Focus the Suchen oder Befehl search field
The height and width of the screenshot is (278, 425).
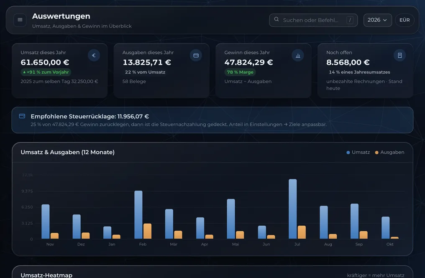(x=313, y=20)
